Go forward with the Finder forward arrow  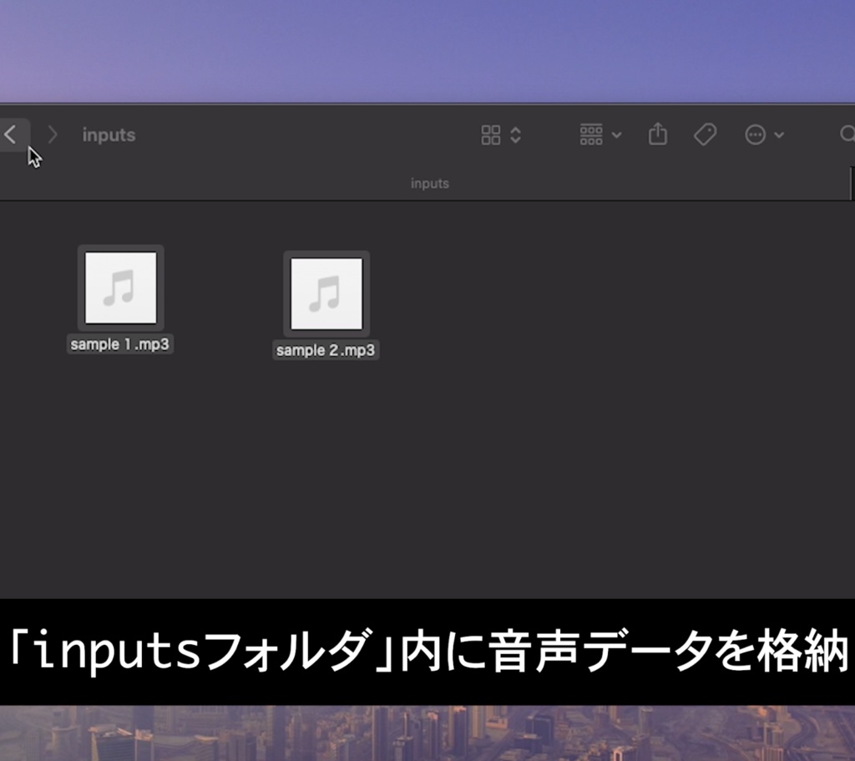[x=53, y=134]
